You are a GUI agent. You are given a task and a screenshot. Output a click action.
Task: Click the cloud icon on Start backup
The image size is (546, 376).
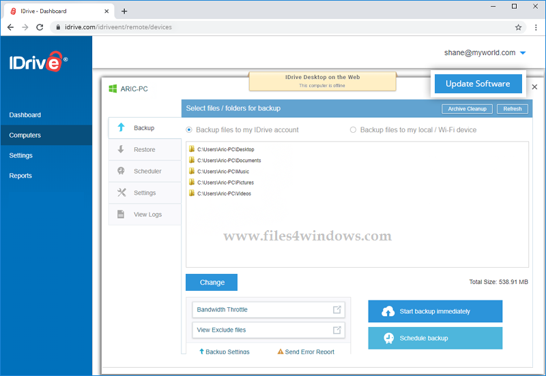click(x=388, y=311)
